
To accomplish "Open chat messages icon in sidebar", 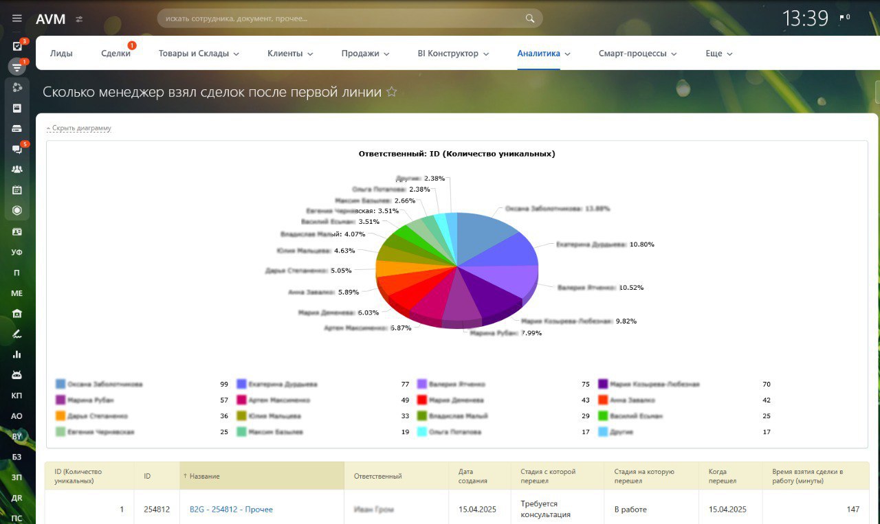I will [17, 149].
